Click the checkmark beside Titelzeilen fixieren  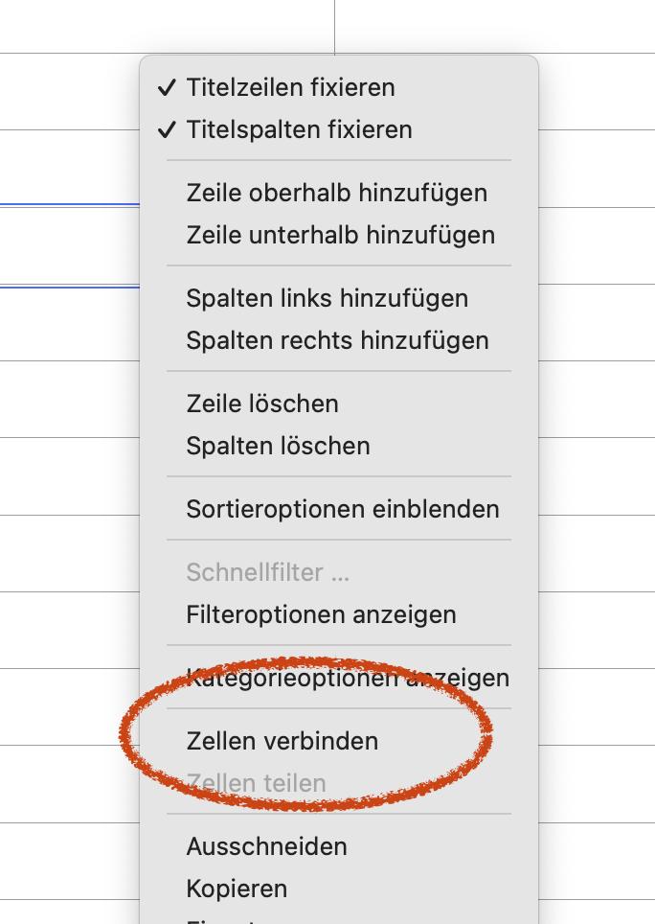coord(167,87)
